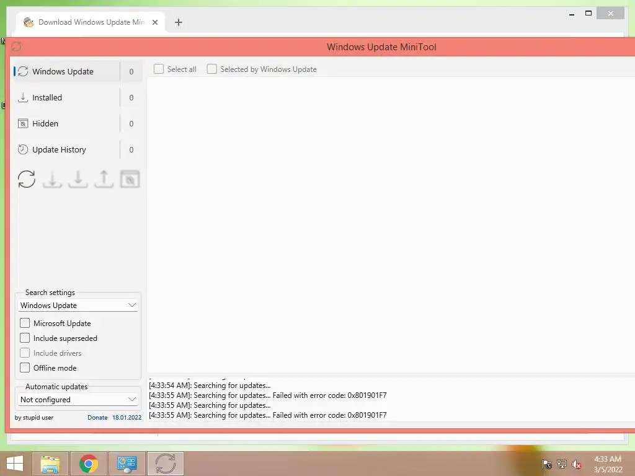Click the 18.01.2022 version date link
Image resolution: width=635 pixels, height=476 pixels.
pos(127,417)
